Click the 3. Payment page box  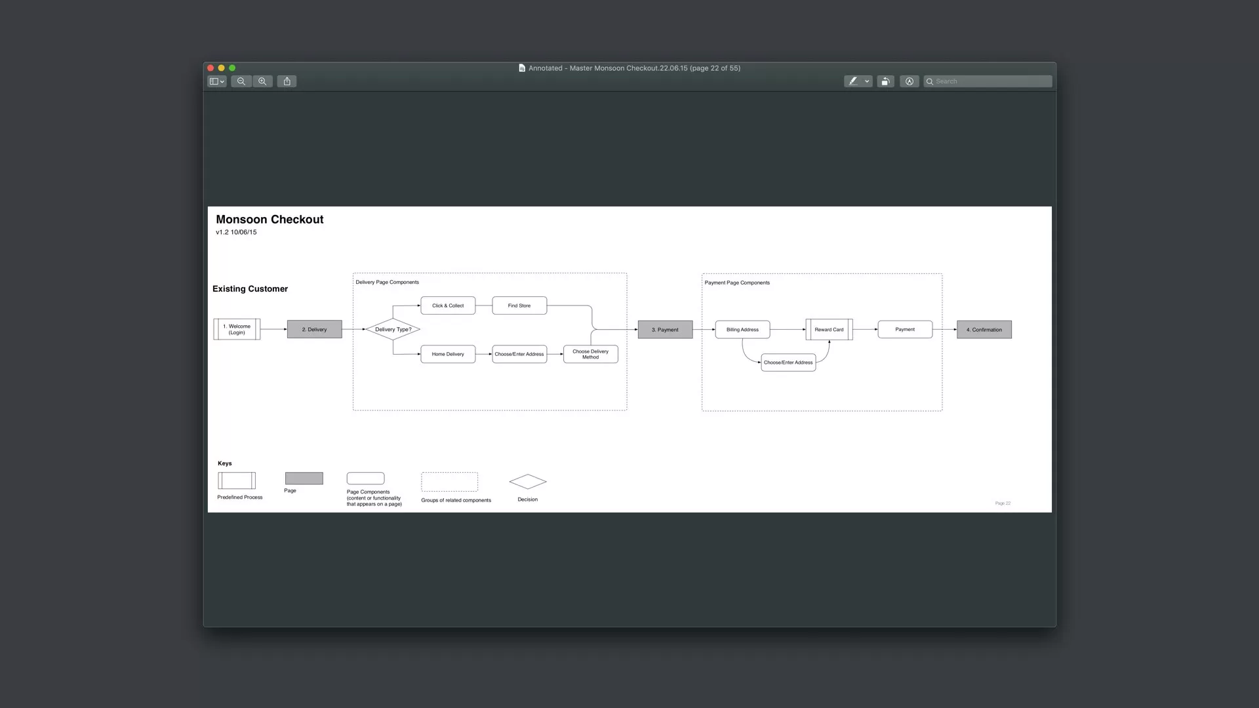tap(665, 329)
